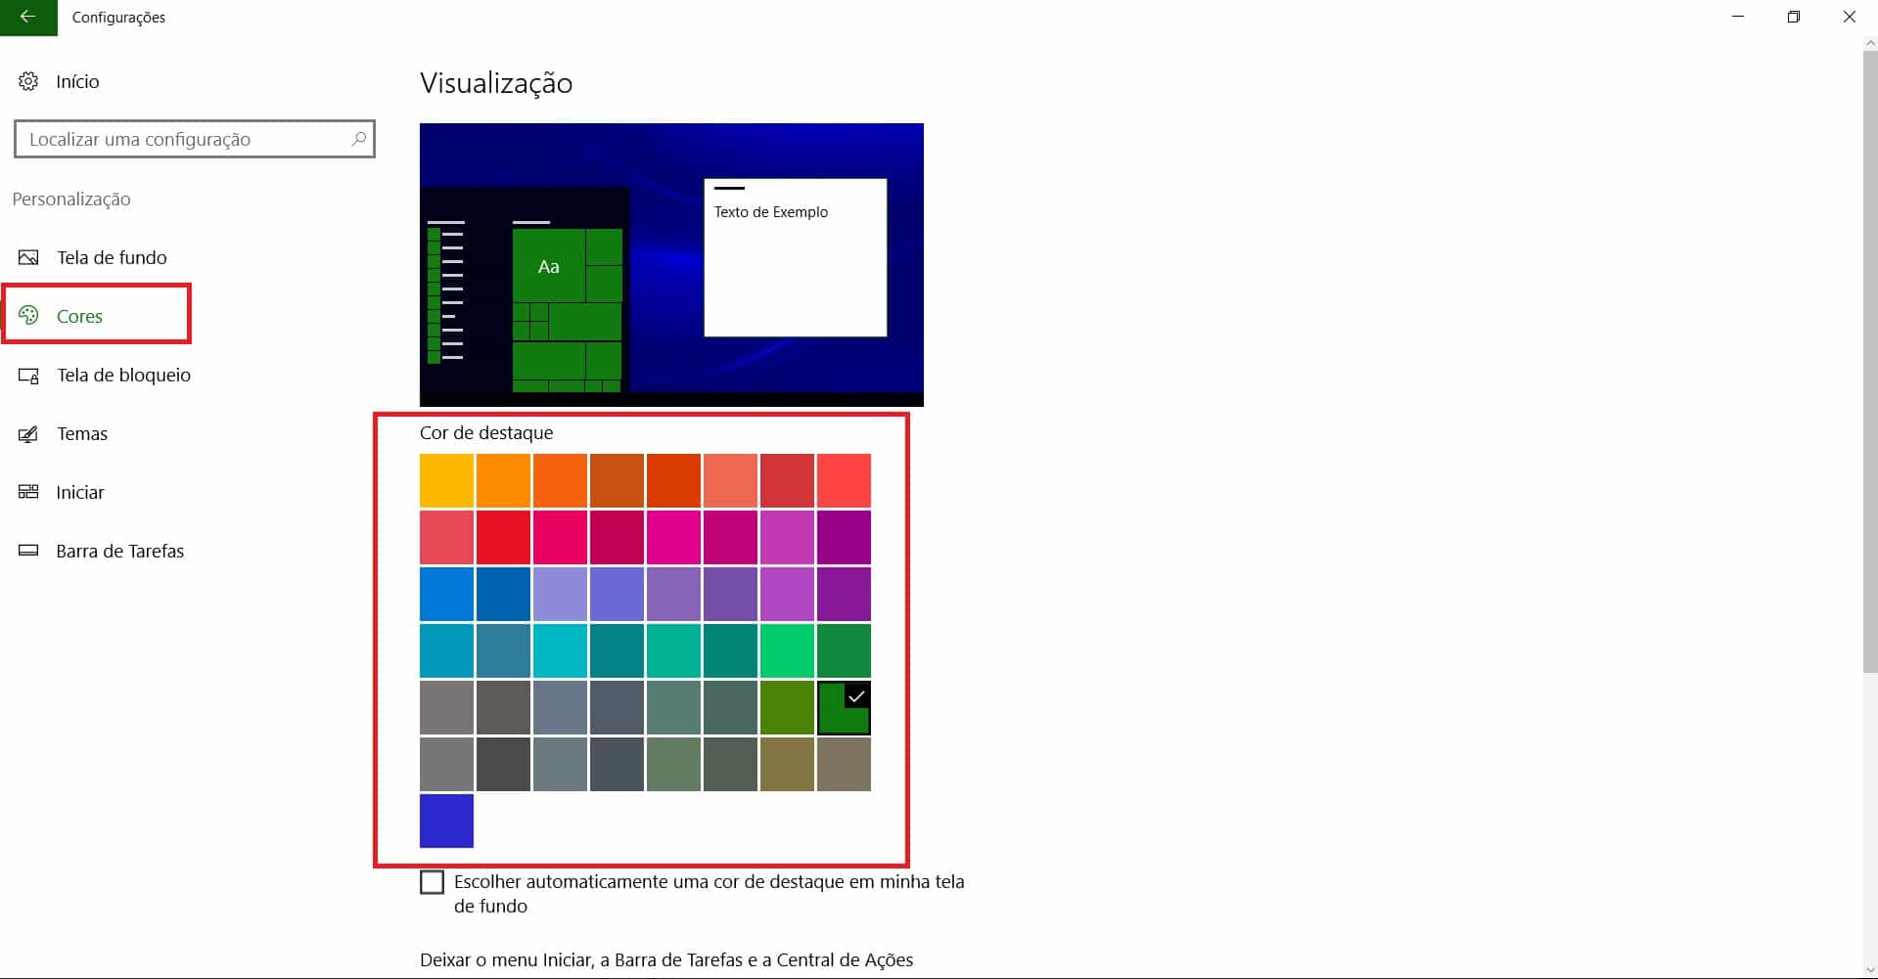Open Barra de Tarefas settings

pos(119,551)
